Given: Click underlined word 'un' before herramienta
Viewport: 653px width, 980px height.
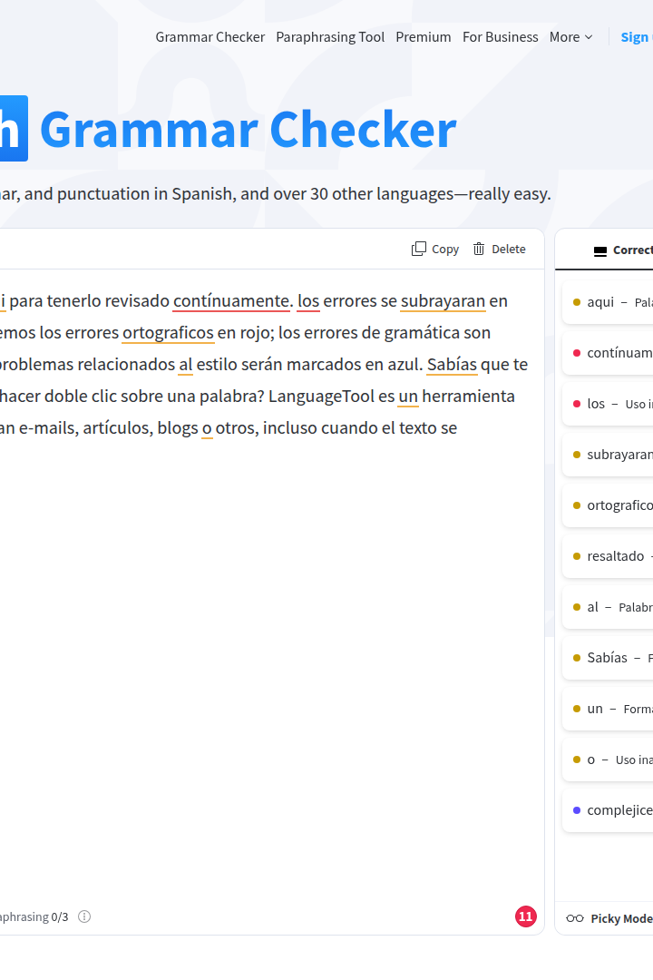Looking at the screenshot, I should 408,397.
